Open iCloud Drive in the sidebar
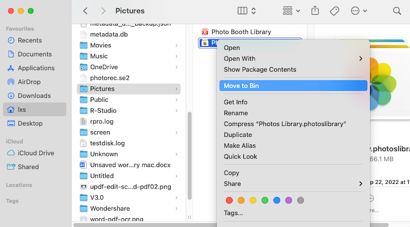This screenshot has width=410, height=227. point(35,153)
